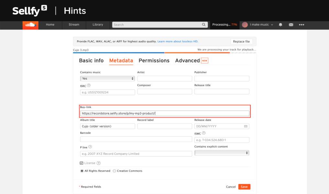
Task: Go to Home in nav bar
Action: tap(50, 25)
